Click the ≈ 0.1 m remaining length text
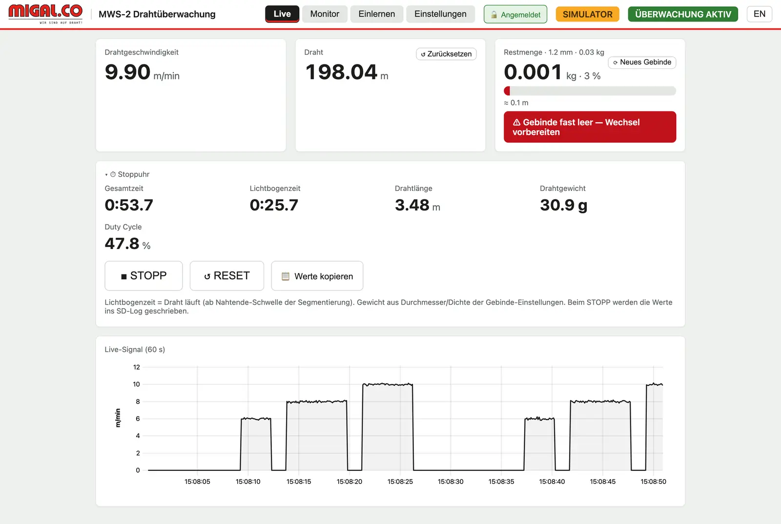Screen dimensions: 781x524 [516, 103]
